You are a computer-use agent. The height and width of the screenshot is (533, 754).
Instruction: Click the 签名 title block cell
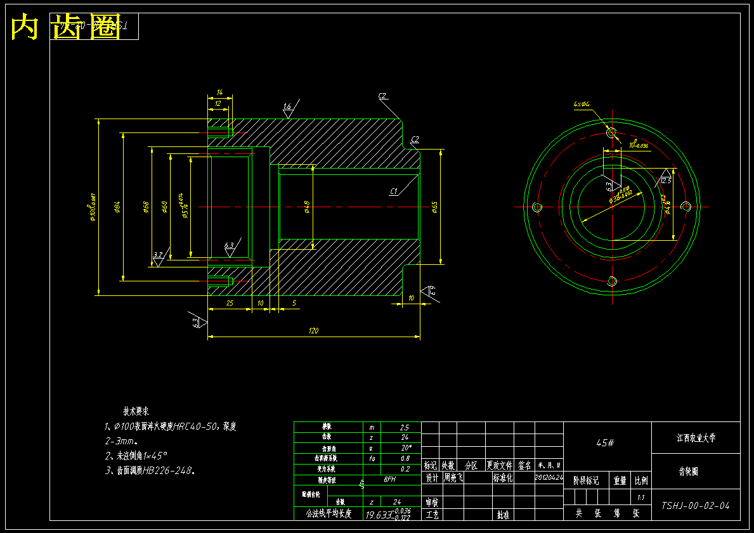[x=524, y=465]
